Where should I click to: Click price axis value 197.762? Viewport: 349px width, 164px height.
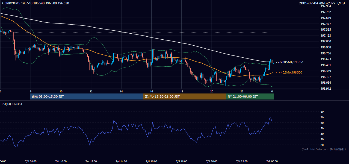point(326,12)
